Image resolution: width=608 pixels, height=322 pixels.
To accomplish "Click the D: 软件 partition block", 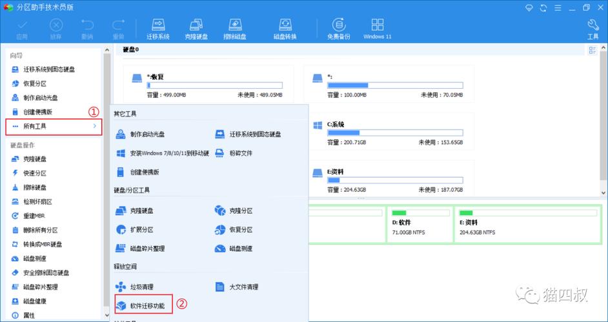I will click(x=420, y=225).
